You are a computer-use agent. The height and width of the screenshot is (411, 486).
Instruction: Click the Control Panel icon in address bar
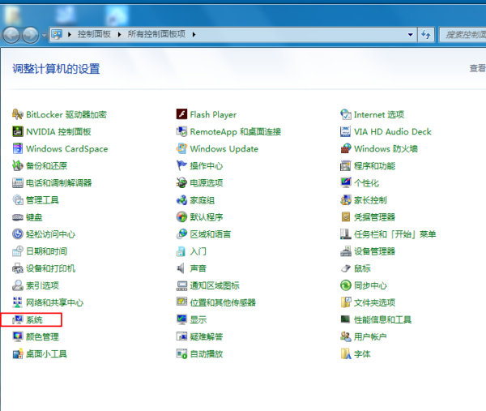57,34
